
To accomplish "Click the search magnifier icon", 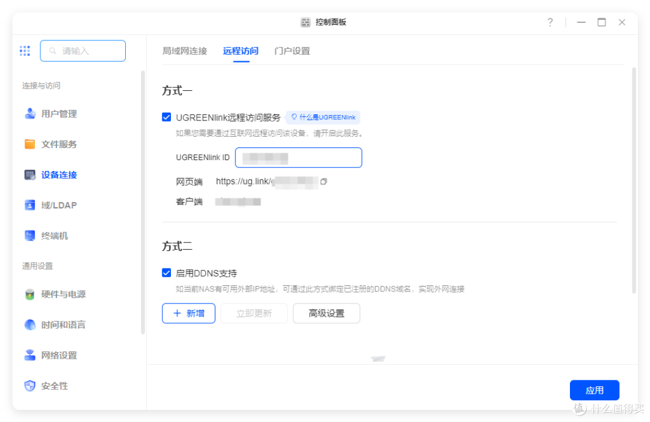I will tap(52, 51).
